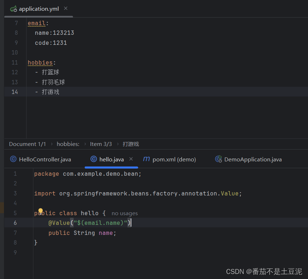Click the orange change marker in hello.java gutter
This screenshot has height=279, width=308.
pos(1,207)
